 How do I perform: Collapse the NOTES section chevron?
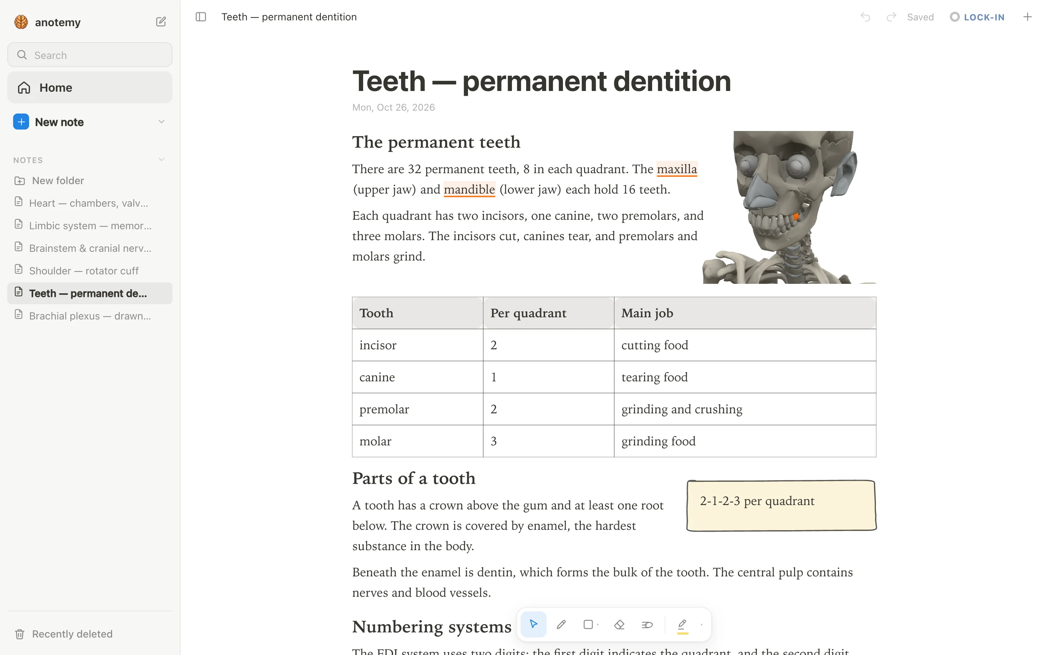[162, 160]
